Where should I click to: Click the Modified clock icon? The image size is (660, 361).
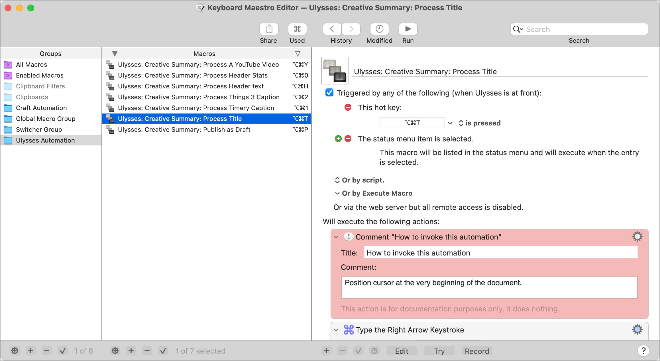click(379, 29)
